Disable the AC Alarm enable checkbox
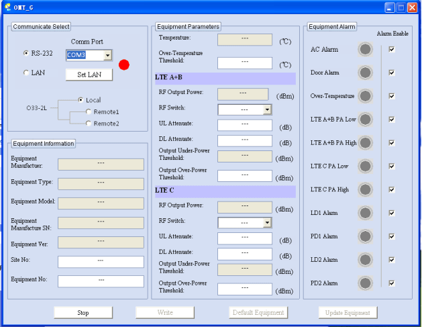The image size is (422, 327). (x=392, y=49)
